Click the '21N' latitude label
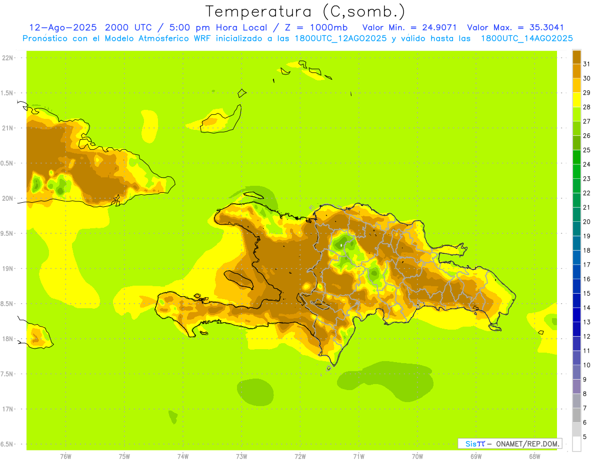The height and width of the screenshot is (463, 600). [x=7, y=128]
